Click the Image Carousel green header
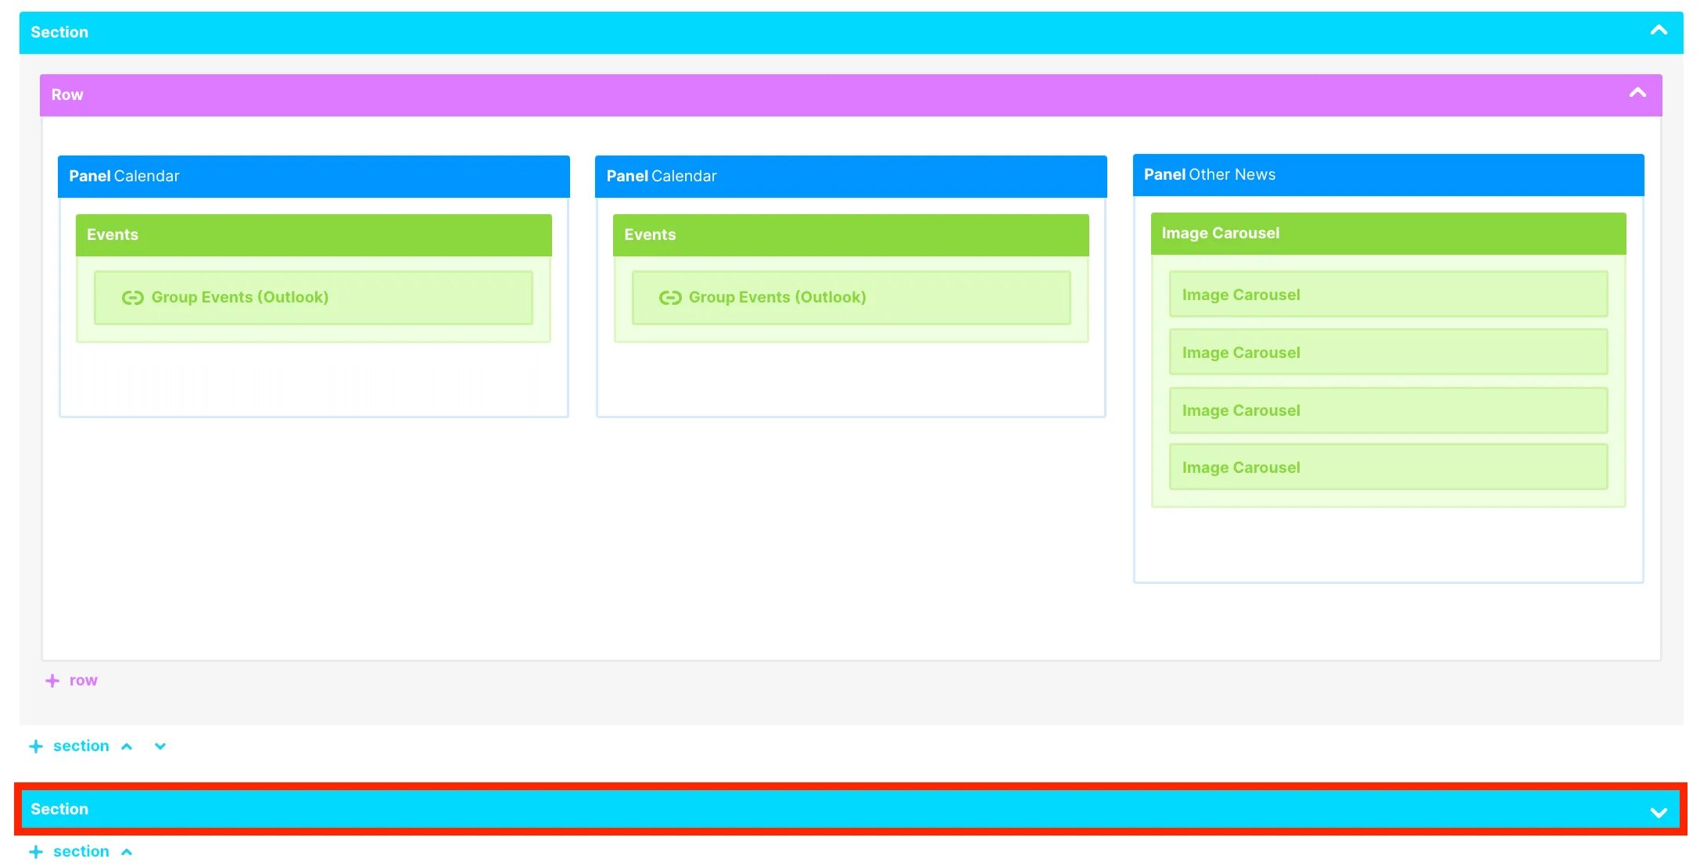1700x866 pixels. (x=1387, y=234)
